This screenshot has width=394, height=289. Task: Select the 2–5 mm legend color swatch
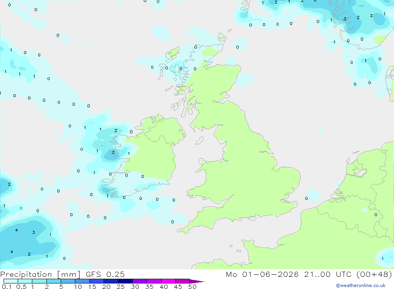point(54,281)
